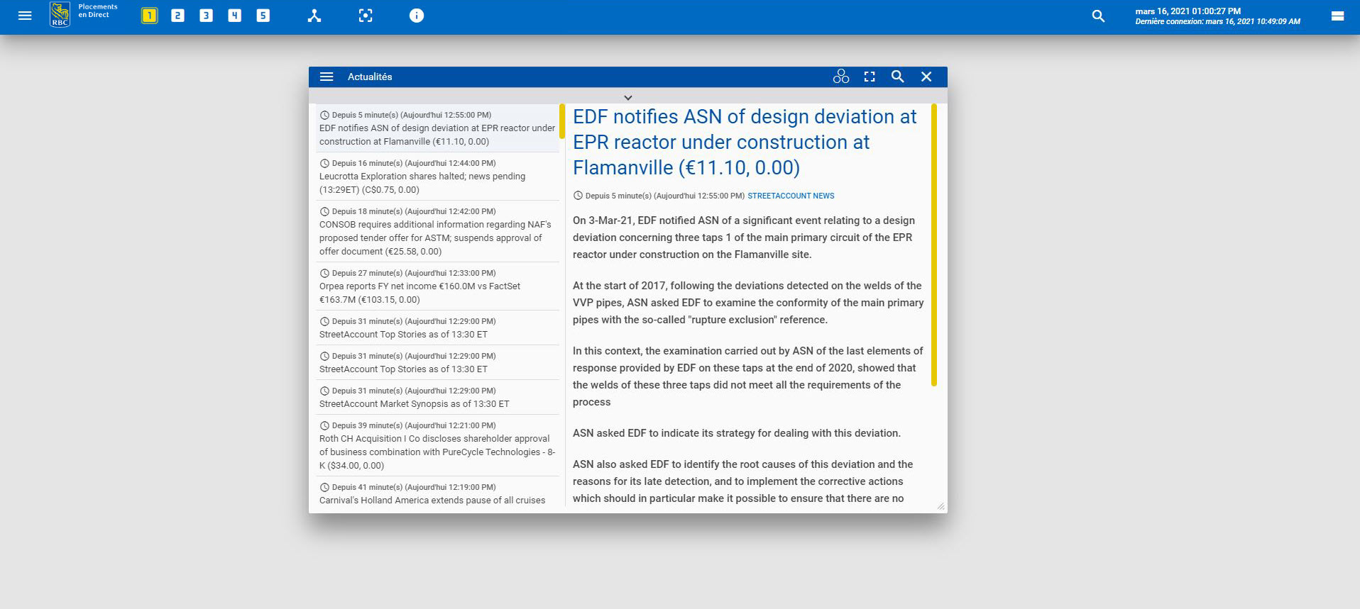Switch to workspace 4

click(x=234, y=16)
